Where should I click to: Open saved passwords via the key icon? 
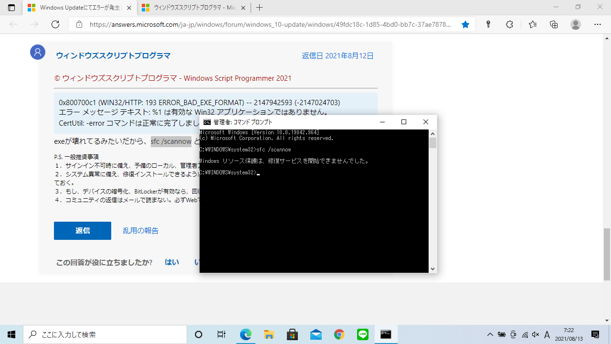[488, 24]
